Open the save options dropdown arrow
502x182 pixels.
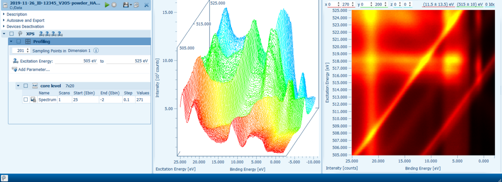pos(131,5)
